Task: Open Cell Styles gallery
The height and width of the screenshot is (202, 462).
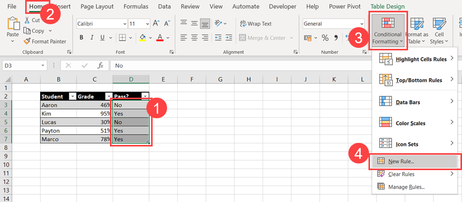Action: (x=439, y=31)
